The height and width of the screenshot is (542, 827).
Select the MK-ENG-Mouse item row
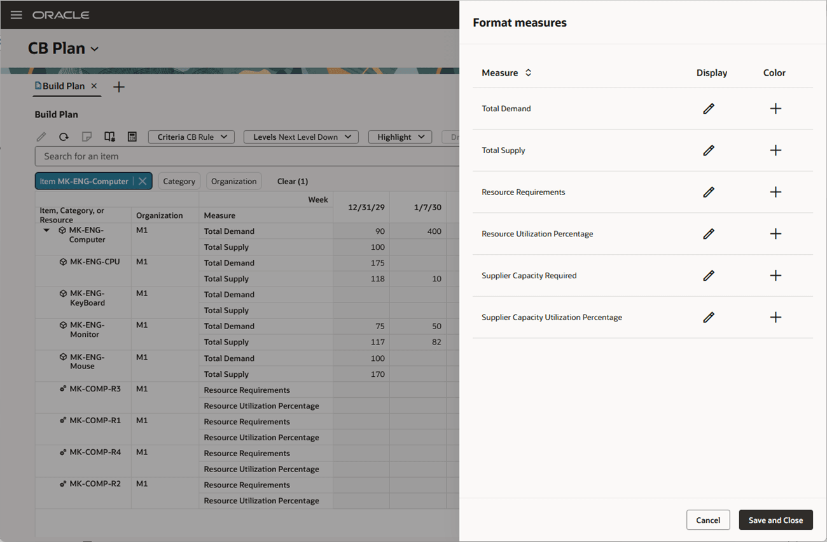coord(87,362)
